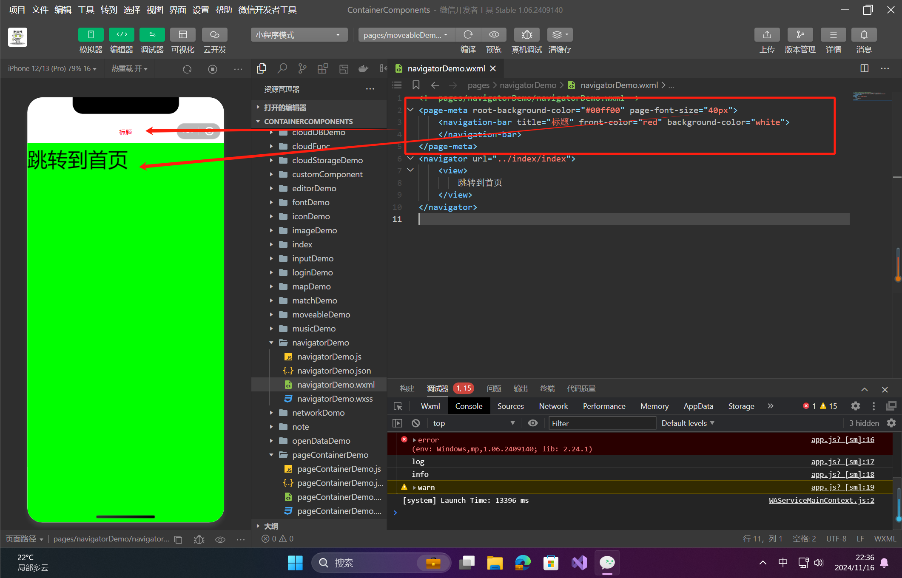This screenshot has height=578, width=902.
Task: Open the 小程序模式 mode dropdown
Action: point(299,35)
